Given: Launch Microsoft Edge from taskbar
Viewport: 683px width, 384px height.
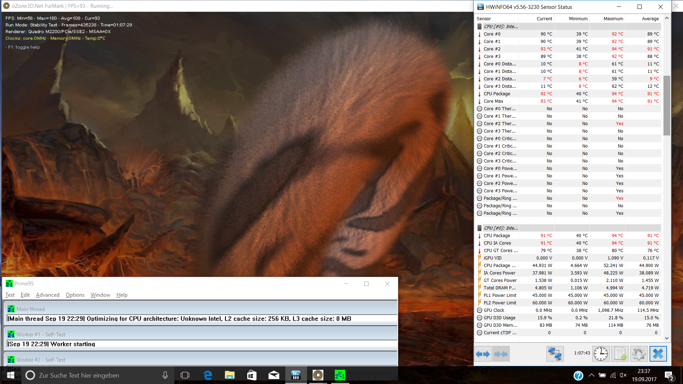Looking at the screenshot, I should point(208,375).
